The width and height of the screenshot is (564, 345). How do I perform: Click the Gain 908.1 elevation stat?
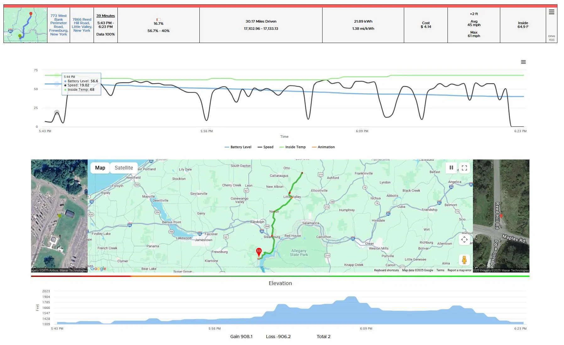241,337
